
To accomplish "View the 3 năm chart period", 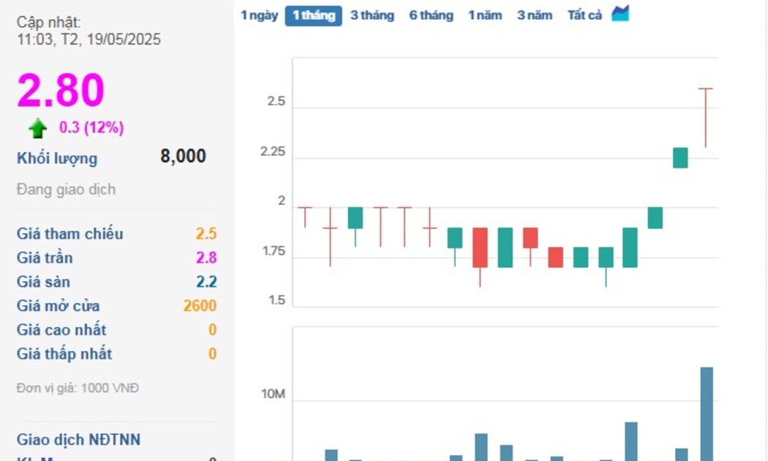I will tap(535, 15).
